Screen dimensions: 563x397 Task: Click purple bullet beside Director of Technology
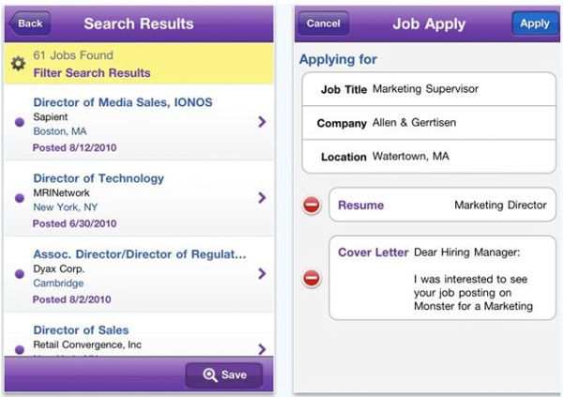[20, 198]
